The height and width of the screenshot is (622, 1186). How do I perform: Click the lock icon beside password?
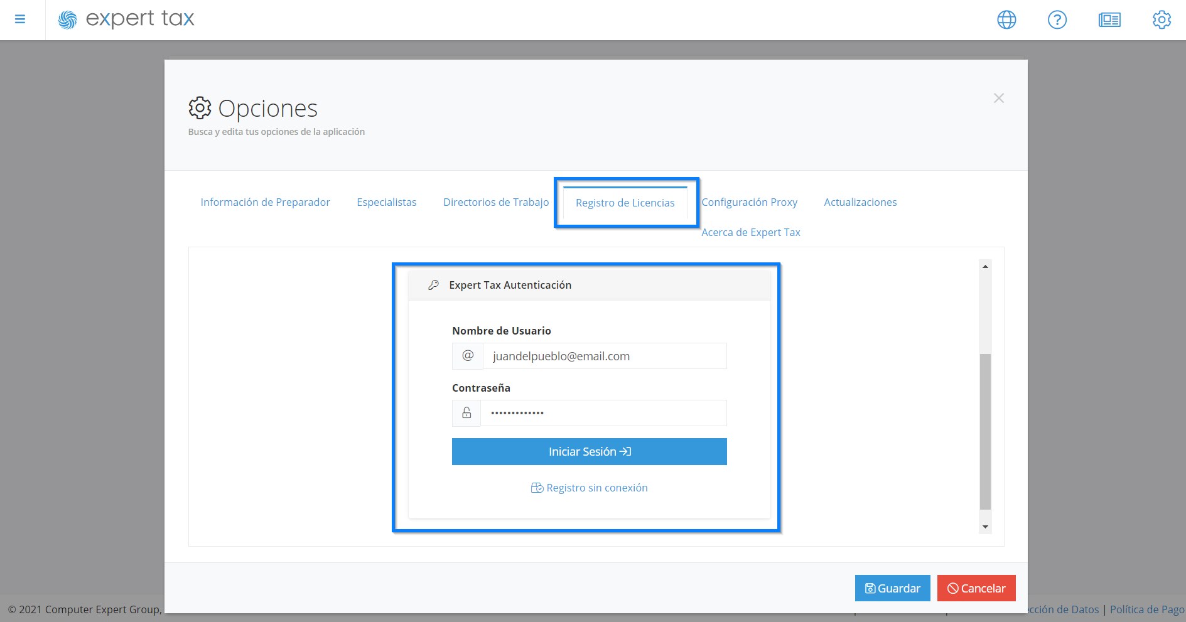pos(466,413)
